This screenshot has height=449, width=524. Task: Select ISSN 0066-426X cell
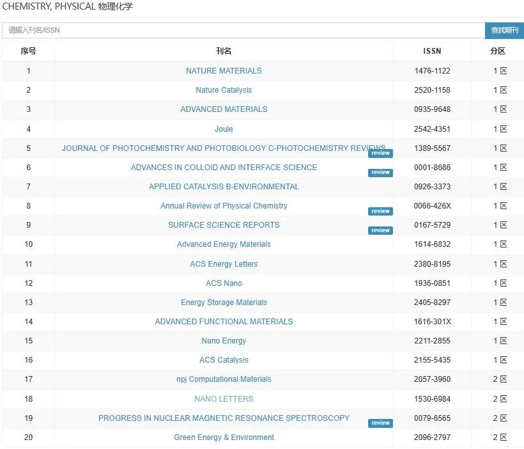click(432, 206)
